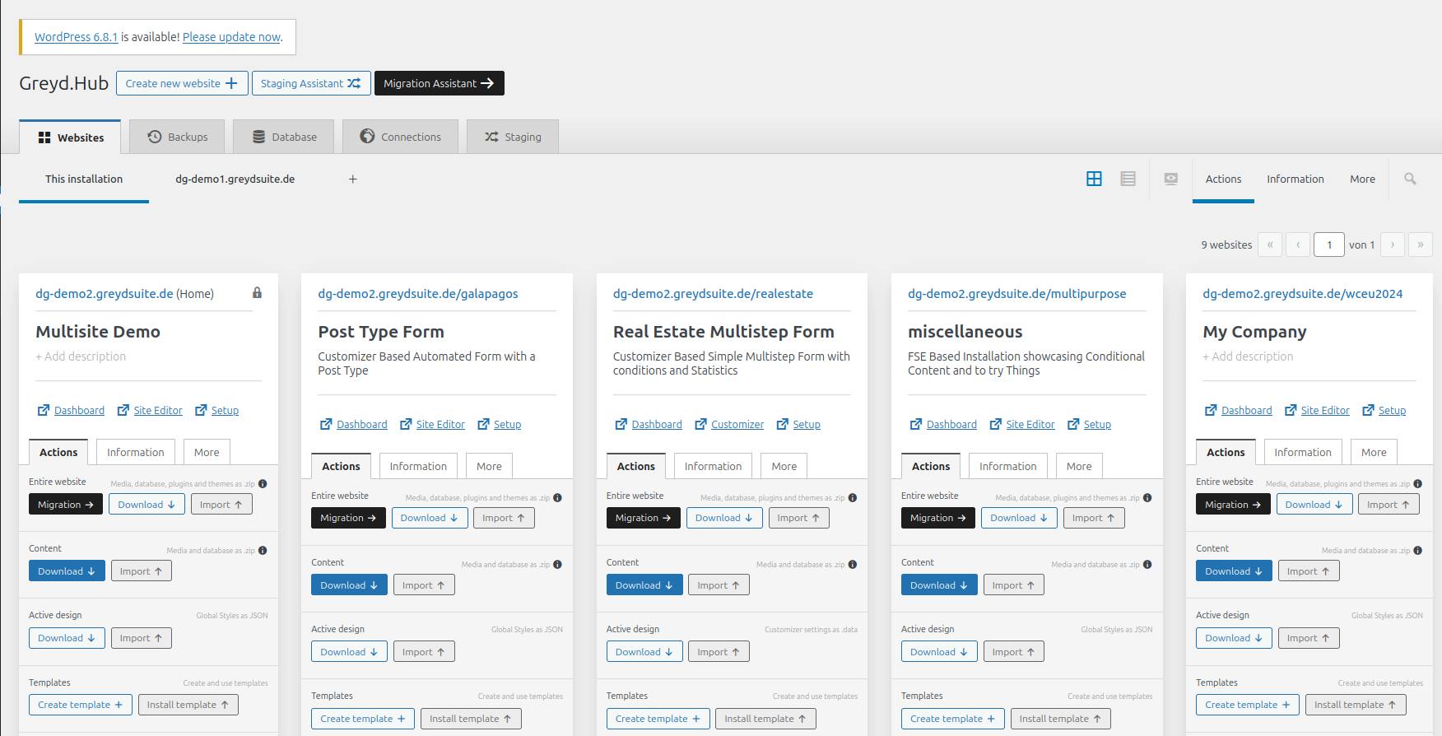Open WordPress 6.8.1 link

76,37
